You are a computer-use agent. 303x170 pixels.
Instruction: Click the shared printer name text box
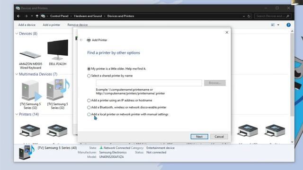149,83
